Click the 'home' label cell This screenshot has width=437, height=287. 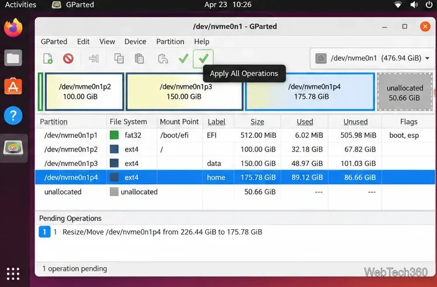[x=216, y=177]
